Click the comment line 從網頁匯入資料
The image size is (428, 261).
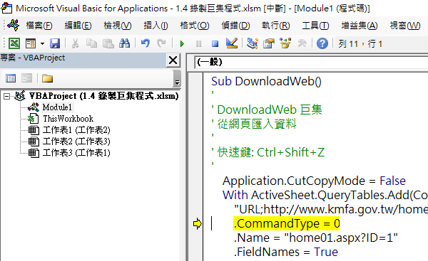pyautogui.click(x=254, y=124)
